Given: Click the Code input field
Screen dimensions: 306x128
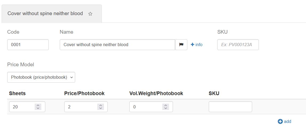Looking at the screenshot, I should coord(28,45).
